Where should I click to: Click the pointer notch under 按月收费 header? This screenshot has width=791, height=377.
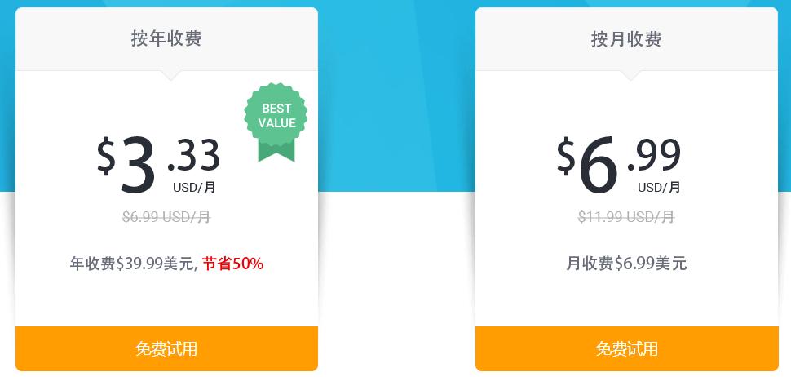click(x=630, y=75)
